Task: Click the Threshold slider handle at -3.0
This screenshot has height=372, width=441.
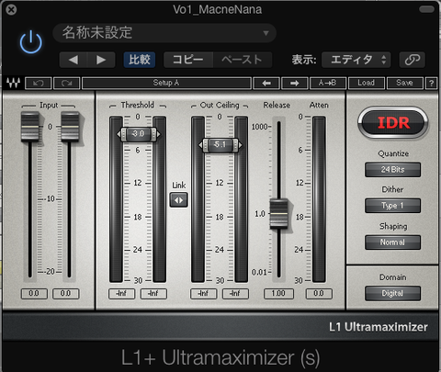Action: tap(139, 134)
